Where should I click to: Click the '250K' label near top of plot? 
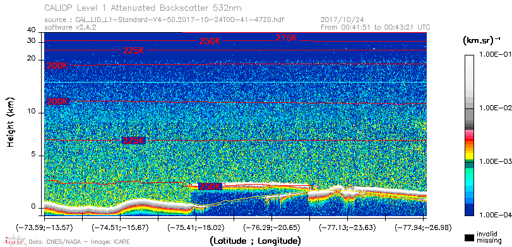[x=210, y=41]
